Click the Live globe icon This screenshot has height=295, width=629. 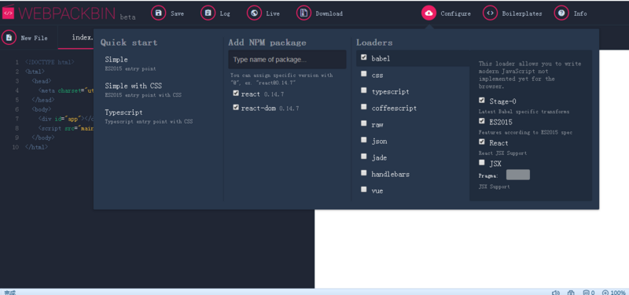coord(254,13)
